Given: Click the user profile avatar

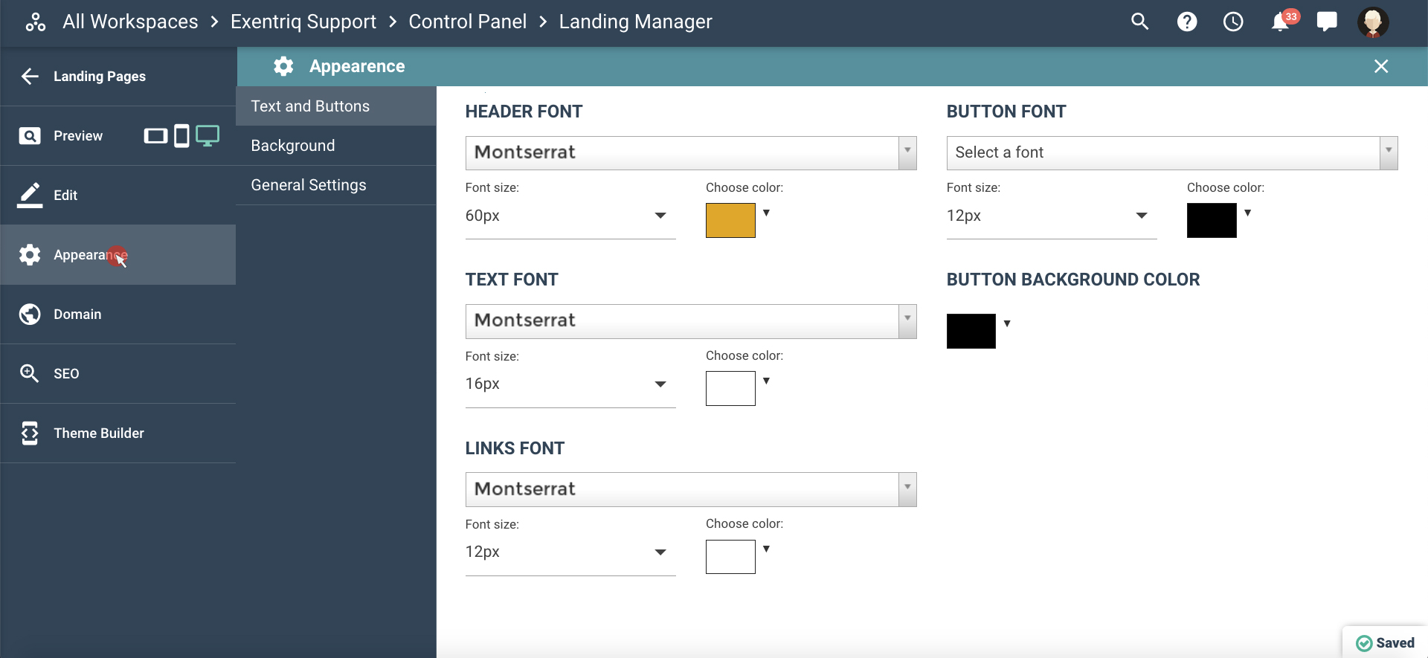Looking at the screenshot, I should pyautogui.click(x=1373, y=22).
